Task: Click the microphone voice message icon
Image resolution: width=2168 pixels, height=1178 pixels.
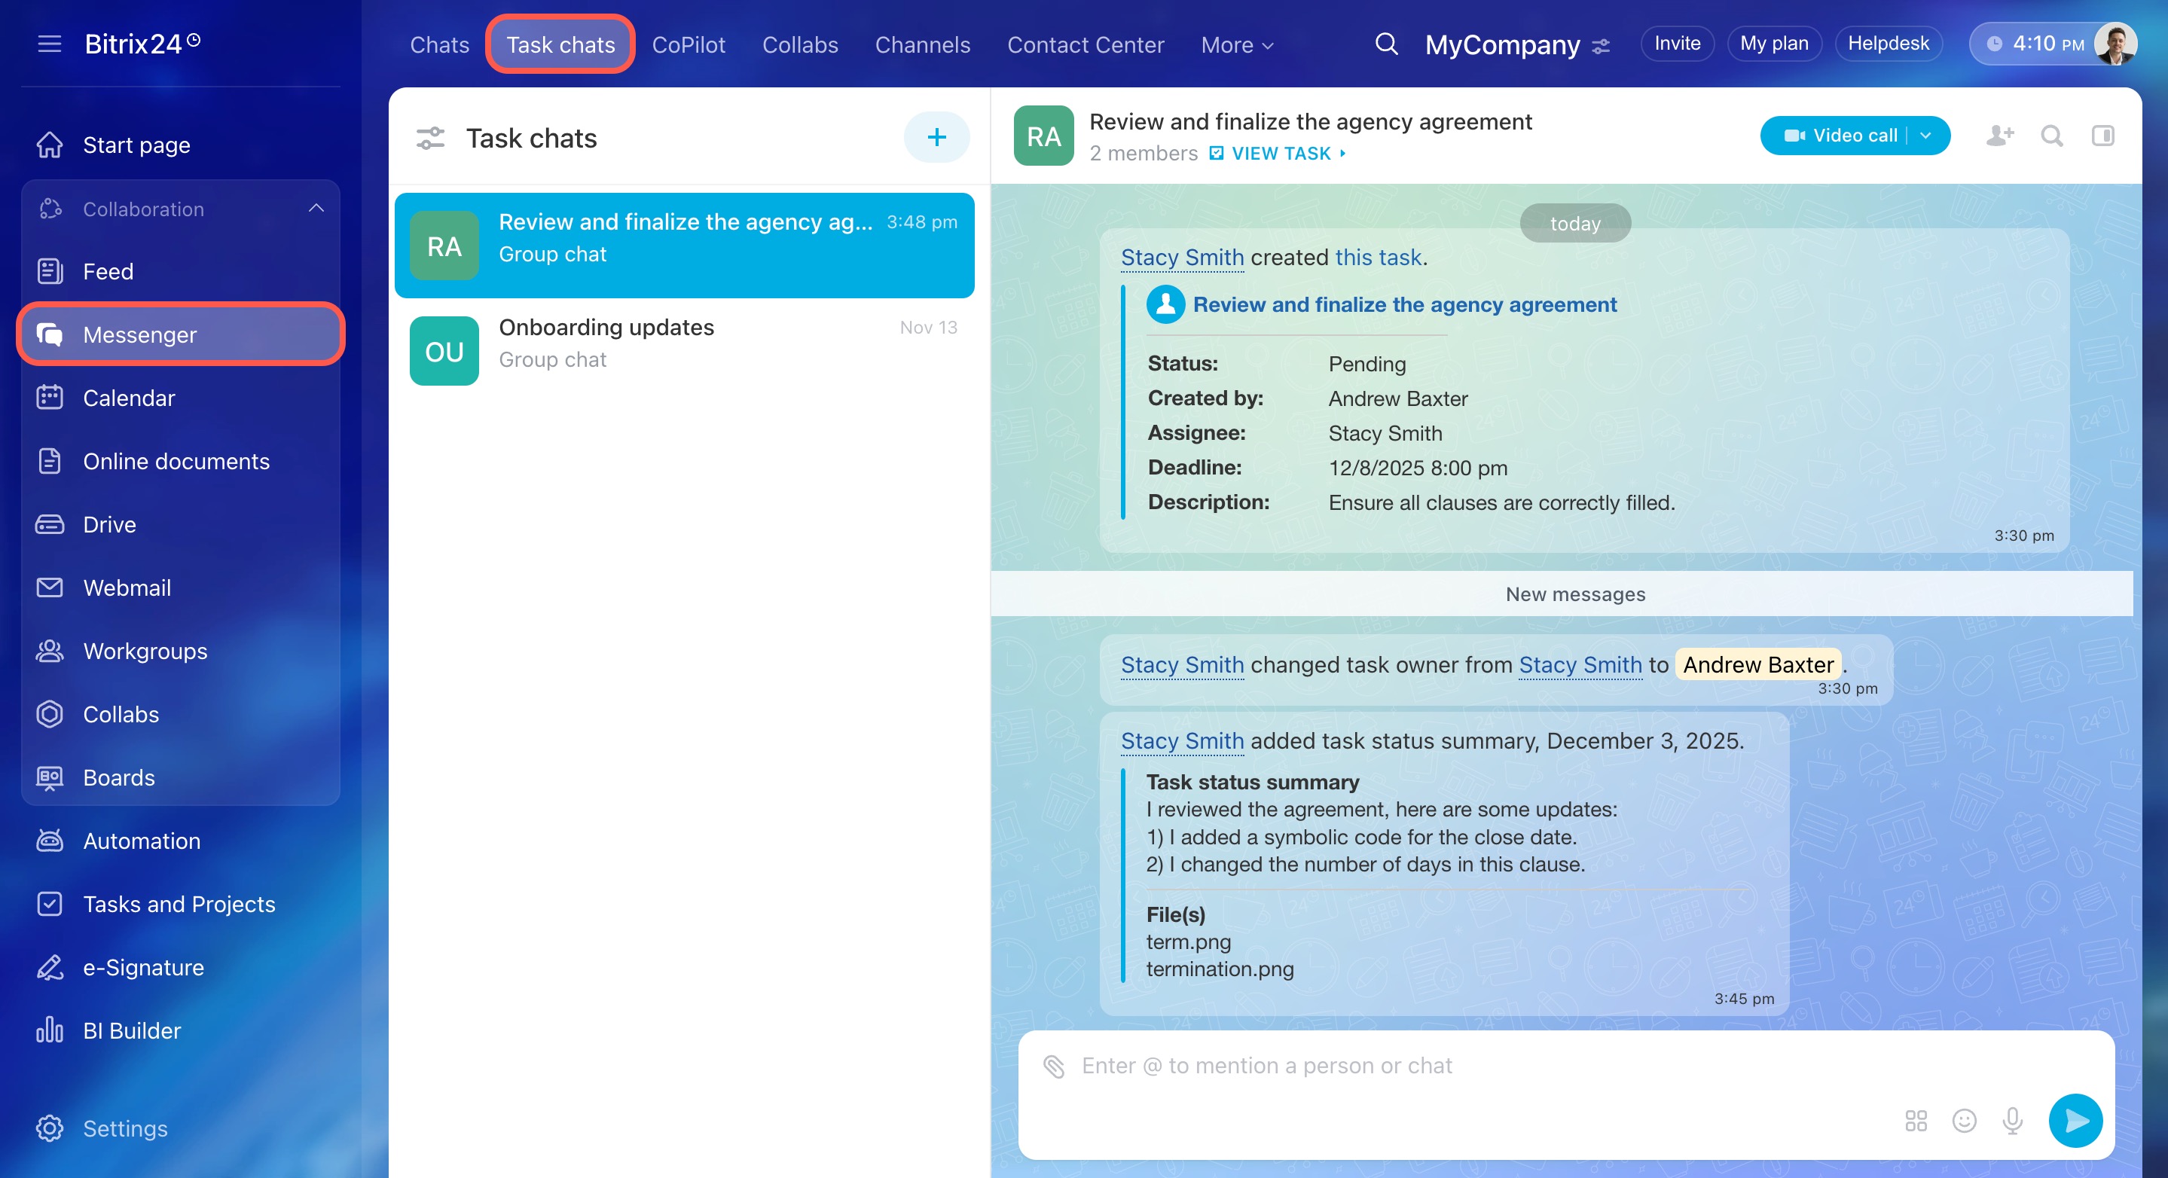Action: [2012, 1121]
